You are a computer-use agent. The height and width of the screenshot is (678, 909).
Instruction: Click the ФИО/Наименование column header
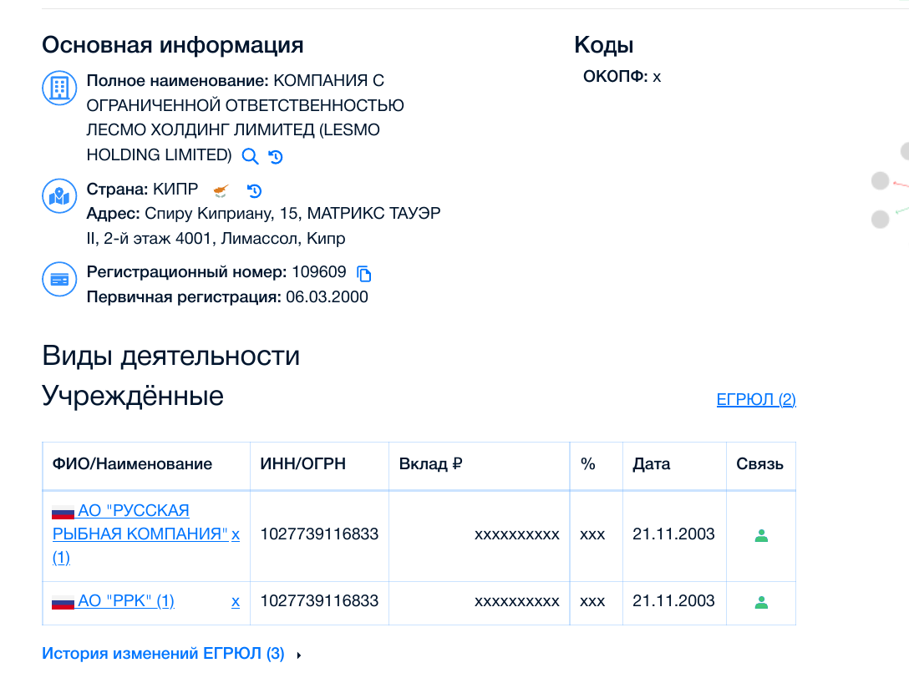coord(132,464)
